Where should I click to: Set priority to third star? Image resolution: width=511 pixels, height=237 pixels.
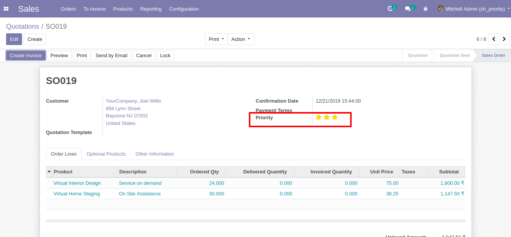[335, 117]
